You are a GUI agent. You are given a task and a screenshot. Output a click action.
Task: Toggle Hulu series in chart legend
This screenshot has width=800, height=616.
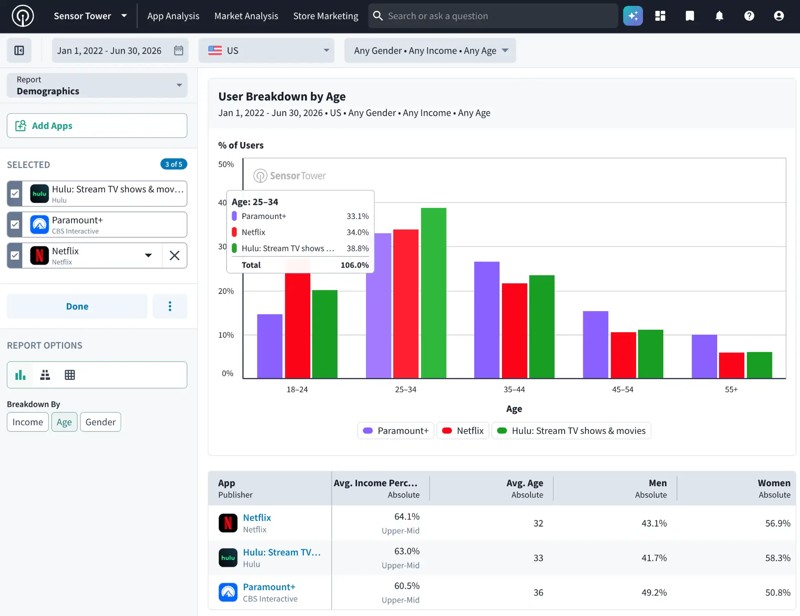(x=571, y=431)
